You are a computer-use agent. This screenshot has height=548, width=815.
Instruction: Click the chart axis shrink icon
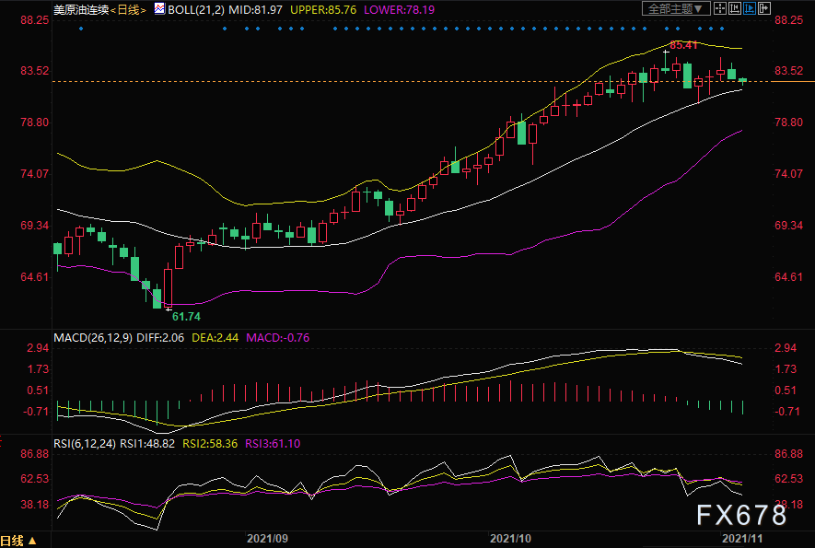[735, 8]
